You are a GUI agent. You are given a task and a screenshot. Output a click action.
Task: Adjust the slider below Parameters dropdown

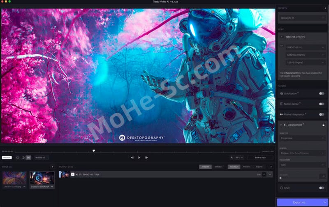(x=280, y=178)
